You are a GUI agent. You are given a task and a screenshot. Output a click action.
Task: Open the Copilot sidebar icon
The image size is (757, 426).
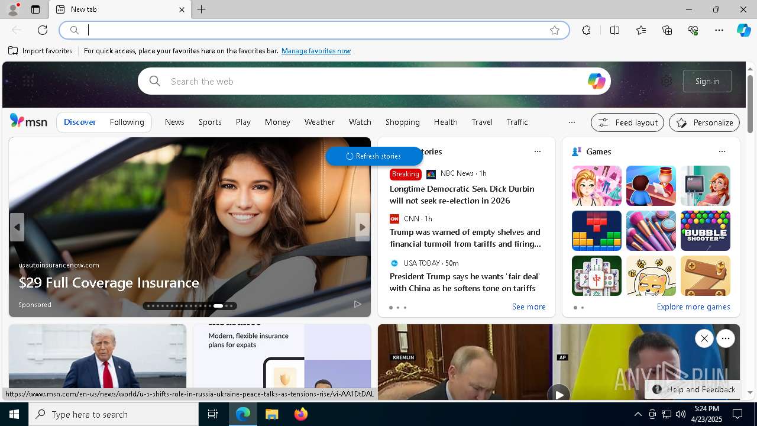click(x=743, y=30)
